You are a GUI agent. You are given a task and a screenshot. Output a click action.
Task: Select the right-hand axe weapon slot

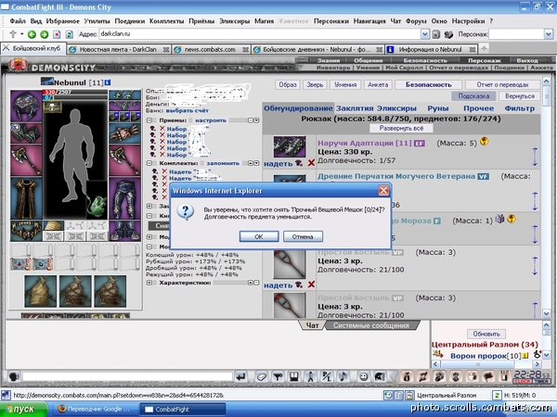(124, 160)
